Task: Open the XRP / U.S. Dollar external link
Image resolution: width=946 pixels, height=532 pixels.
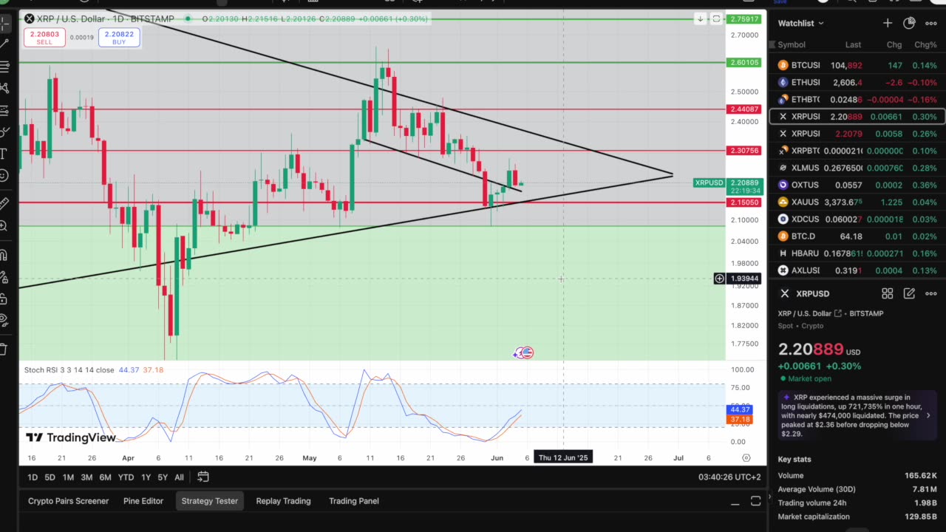Action: click(x=838, y=313)
